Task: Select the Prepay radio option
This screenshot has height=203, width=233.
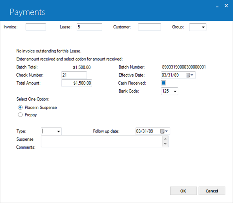Action: 20,115
